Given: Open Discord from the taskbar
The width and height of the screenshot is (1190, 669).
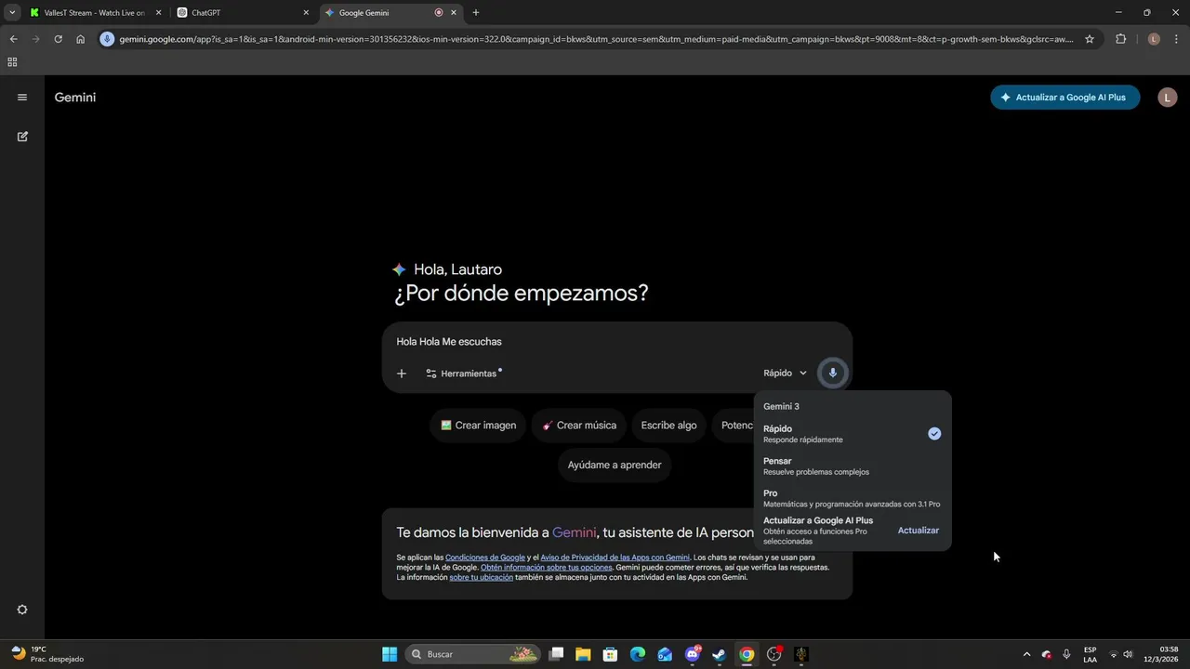Looking at the screenshot, I should (693, 654).
